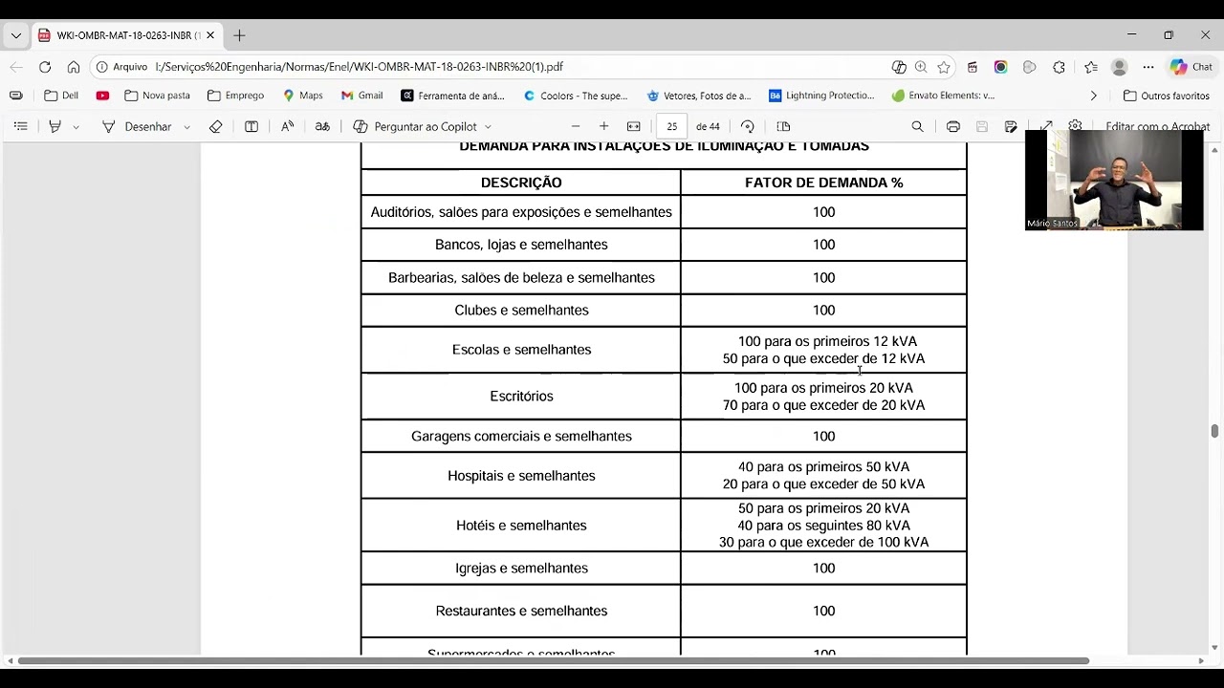Click zoom magnifier in address bar
1224x688 pixels.
click(x=921, y=67)
